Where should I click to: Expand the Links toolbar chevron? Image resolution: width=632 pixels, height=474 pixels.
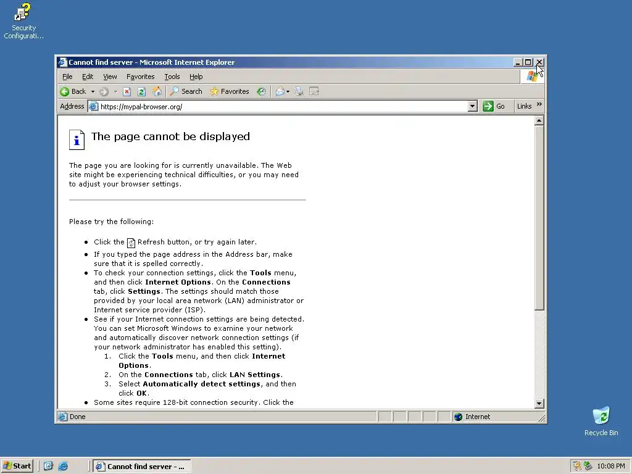(x=539, y=104)
